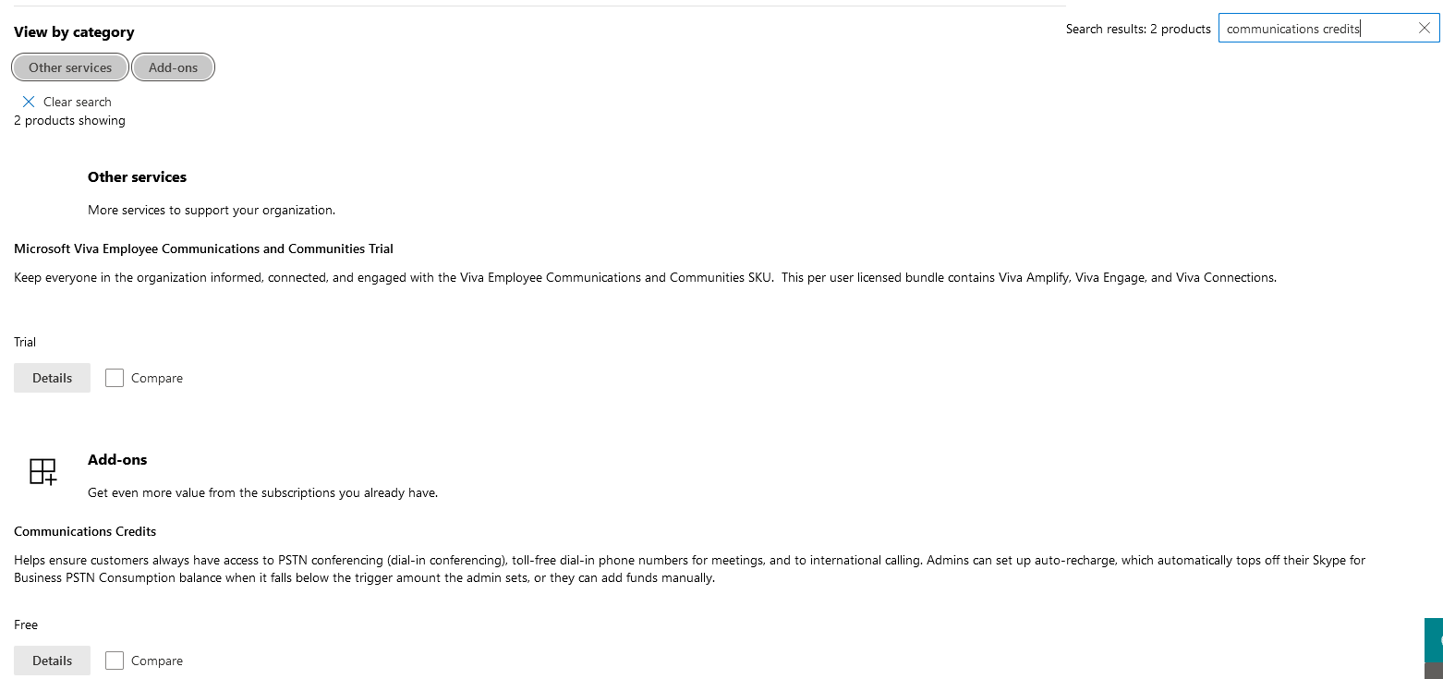Click the Clear search link text
The width and height of the screenshot is (1443, 679).
pyautogui.click(x=78, y=102)
